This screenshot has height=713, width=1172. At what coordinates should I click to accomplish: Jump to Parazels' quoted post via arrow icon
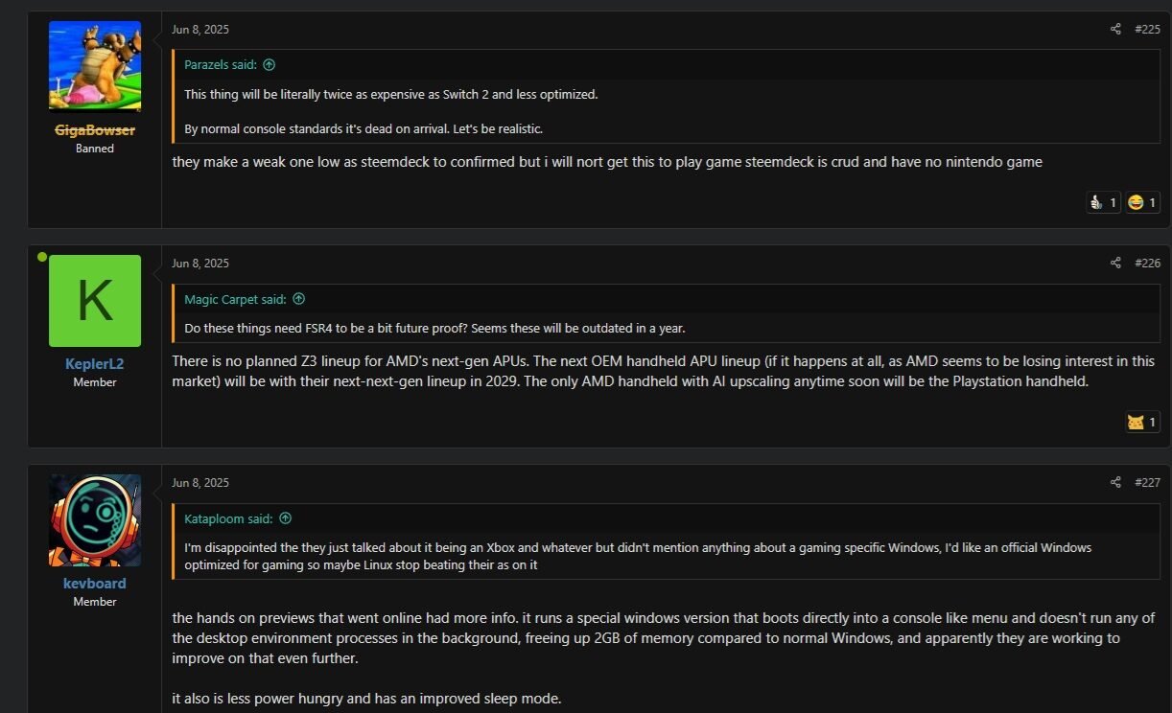coord(269,65)
